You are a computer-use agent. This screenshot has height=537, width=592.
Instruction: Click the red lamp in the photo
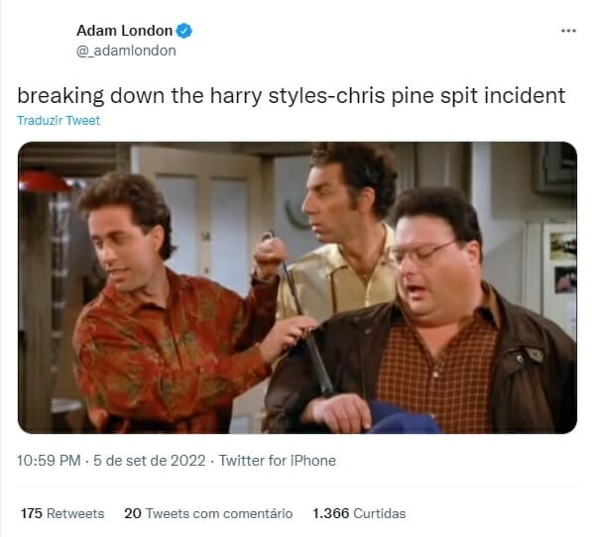(x=45, y=181)
